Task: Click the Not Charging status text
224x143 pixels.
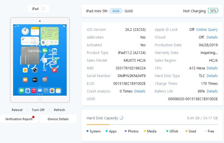Action: (194, 11)
